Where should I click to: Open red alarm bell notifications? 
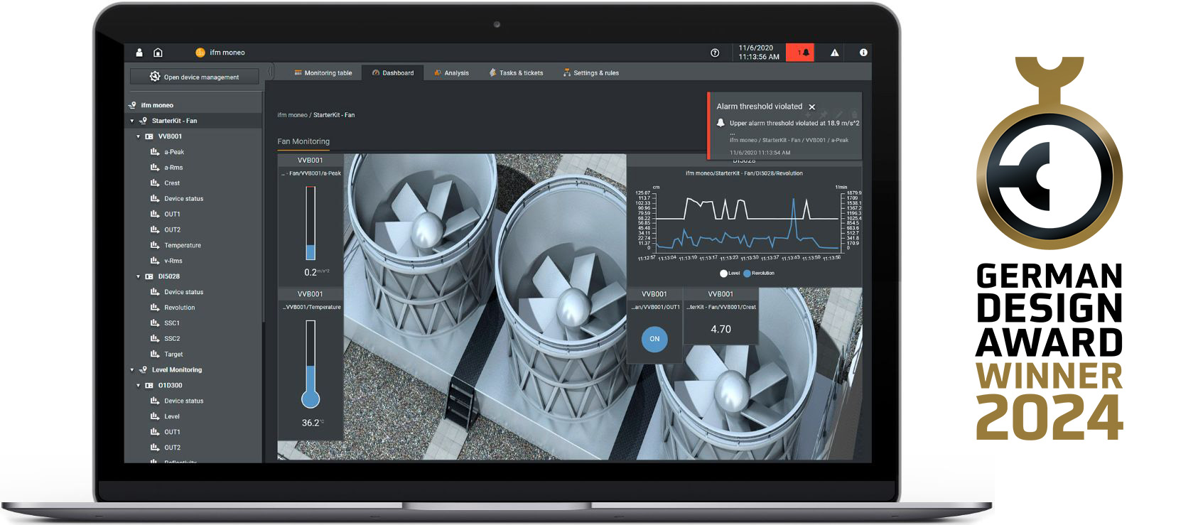pyautogui.click(x=800, y=53)
